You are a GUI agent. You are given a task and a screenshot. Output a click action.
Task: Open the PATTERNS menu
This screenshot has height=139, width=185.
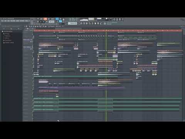(13, 21)
